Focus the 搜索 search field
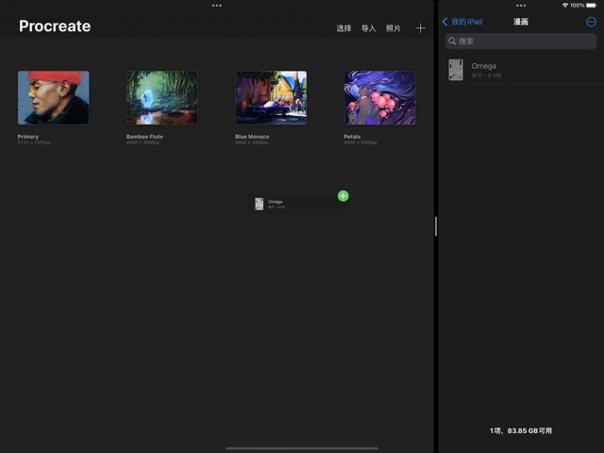Image resolution: width=604 pixels, height=453 pixels. tap(521, 42)
